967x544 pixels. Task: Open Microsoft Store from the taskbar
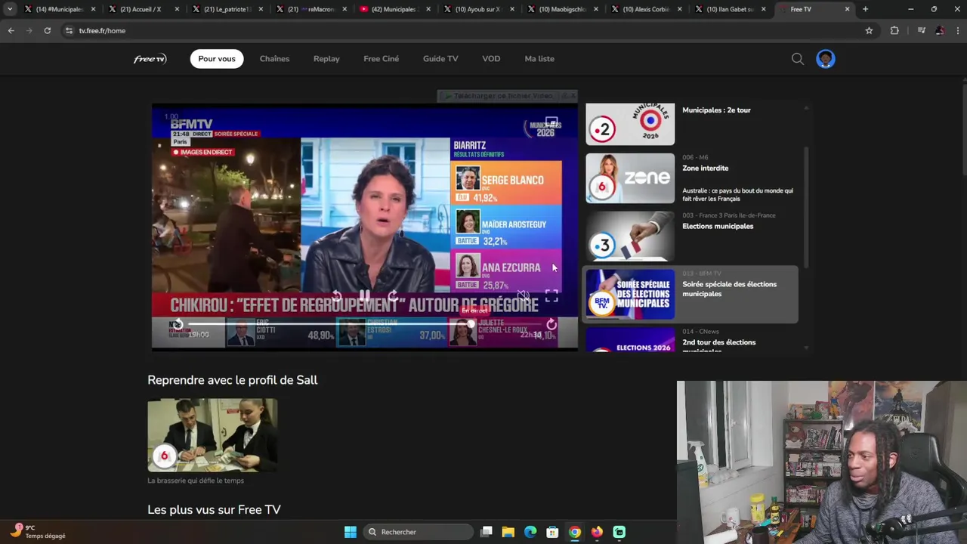[552, 532]
